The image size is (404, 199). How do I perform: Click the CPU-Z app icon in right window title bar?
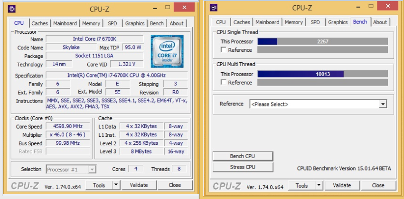(x=214, y=8)
